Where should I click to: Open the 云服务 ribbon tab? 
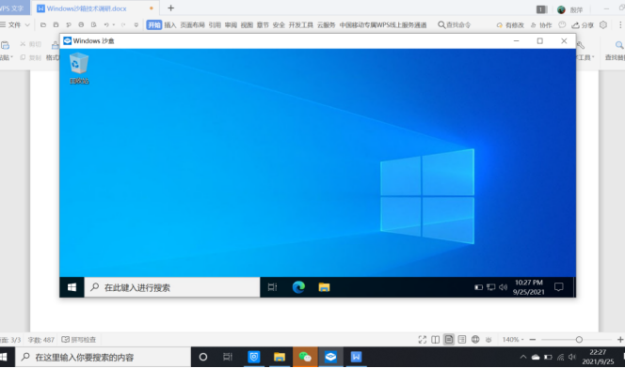click(326, 24)
